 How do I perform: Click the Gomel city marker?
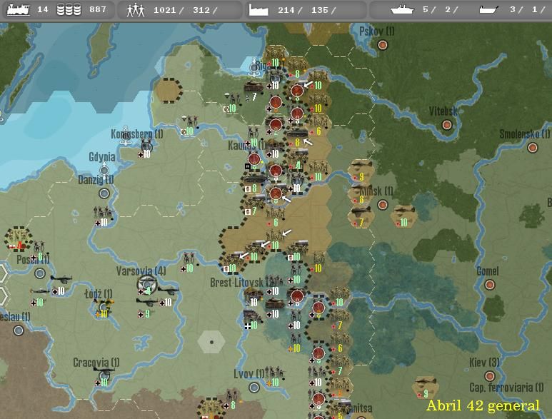(x=490, y=285)
